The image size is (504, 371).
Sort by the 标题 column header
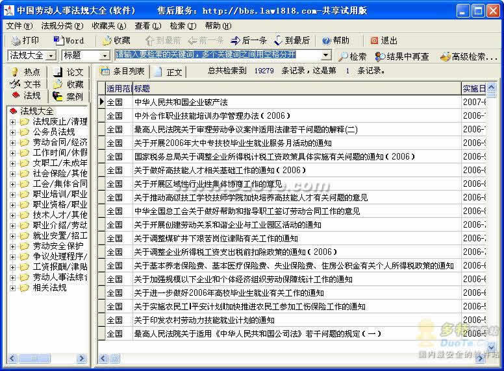pos(297,88)
